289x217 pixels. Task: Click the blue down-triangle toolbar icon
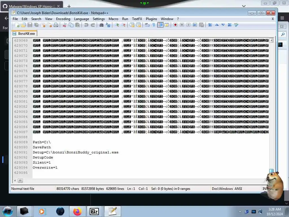tap(223, 25)
